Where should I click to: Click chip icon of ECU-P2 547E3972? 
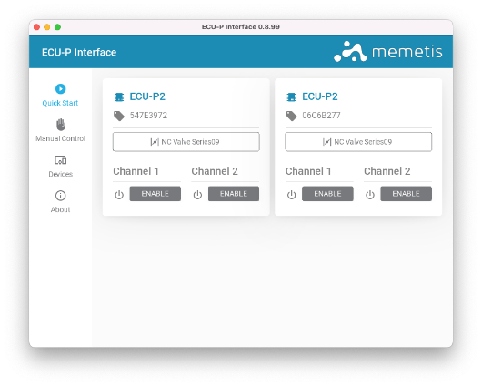tap(119, 97)
